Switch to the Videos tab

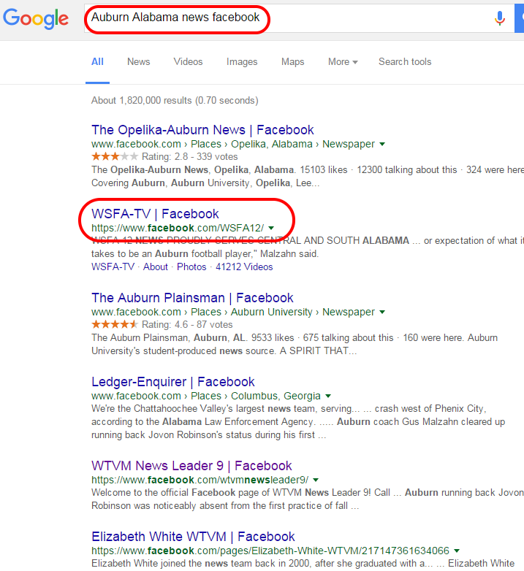click(188, 61)
